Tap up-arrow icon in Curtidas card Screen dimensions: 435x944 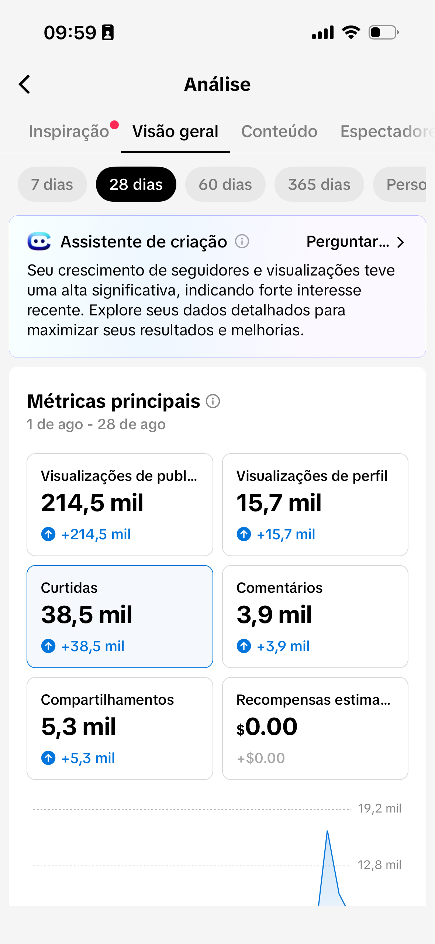(48, 646)
